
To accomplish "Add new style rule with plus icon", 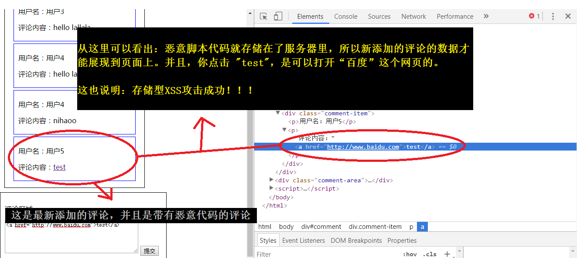I will click(x=447, y=254).
